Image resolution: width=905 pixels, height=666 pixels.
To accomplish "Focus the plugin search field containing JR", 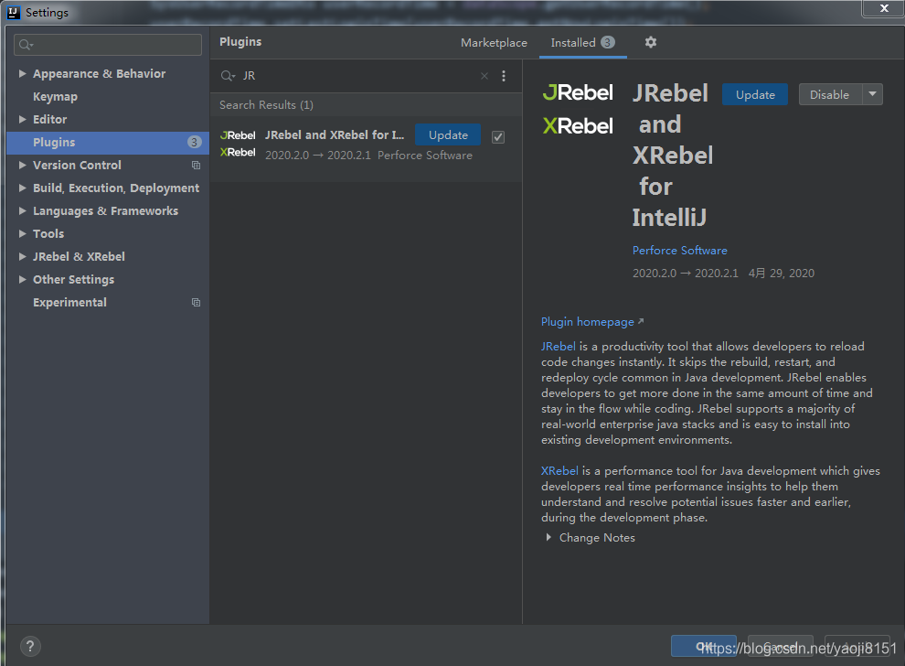I will point(357,76).
